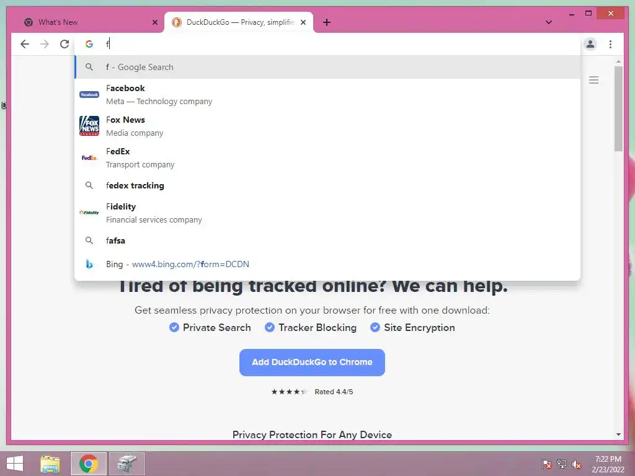The width and height of the screenshot is (635, 476).
Task: Click the scrollbar down arrow
Action: click(x=618, y=434)
